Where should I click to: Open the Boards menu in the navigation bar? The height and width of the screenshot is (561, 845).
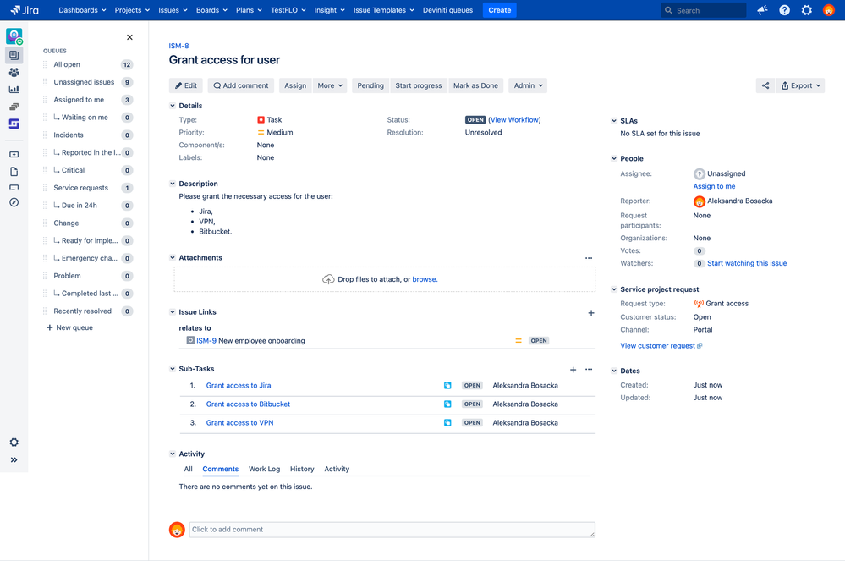tap(210, 9)
